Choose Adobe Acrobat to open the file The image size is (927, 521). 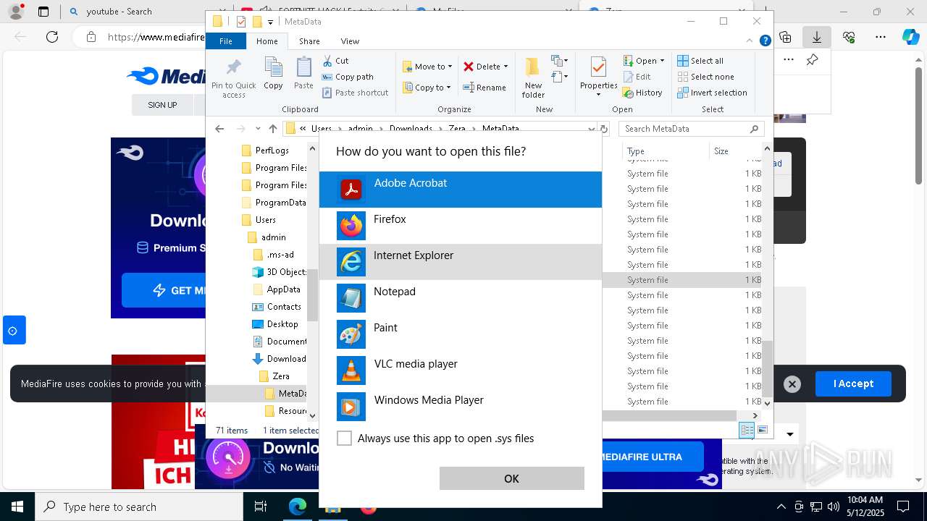coord(460,190)
